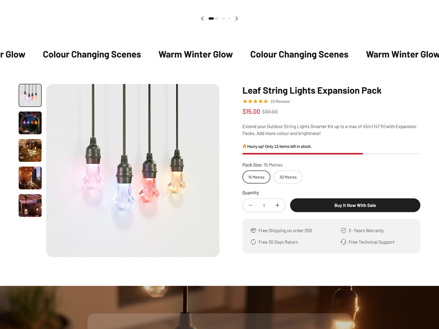Click the Free Shipping box icon
The width and height of the screenshot is (439, 329).
pyautogui.click(x=253, y=230)
